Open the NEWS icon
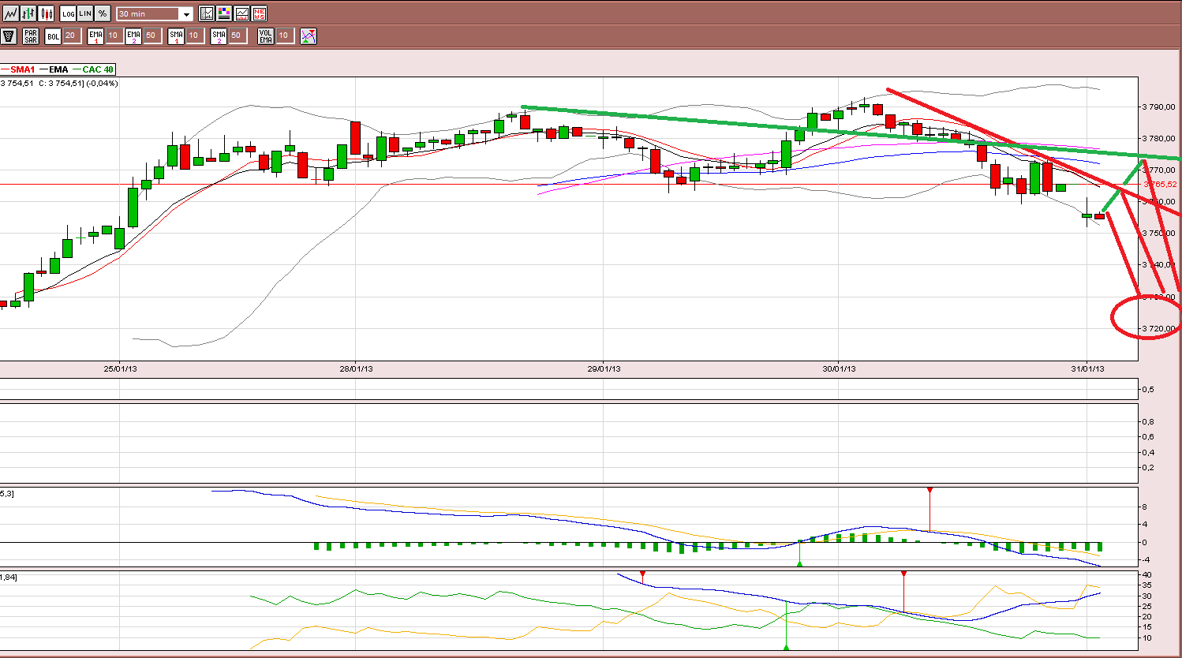 pyautogui.click(x=259, y=13)
